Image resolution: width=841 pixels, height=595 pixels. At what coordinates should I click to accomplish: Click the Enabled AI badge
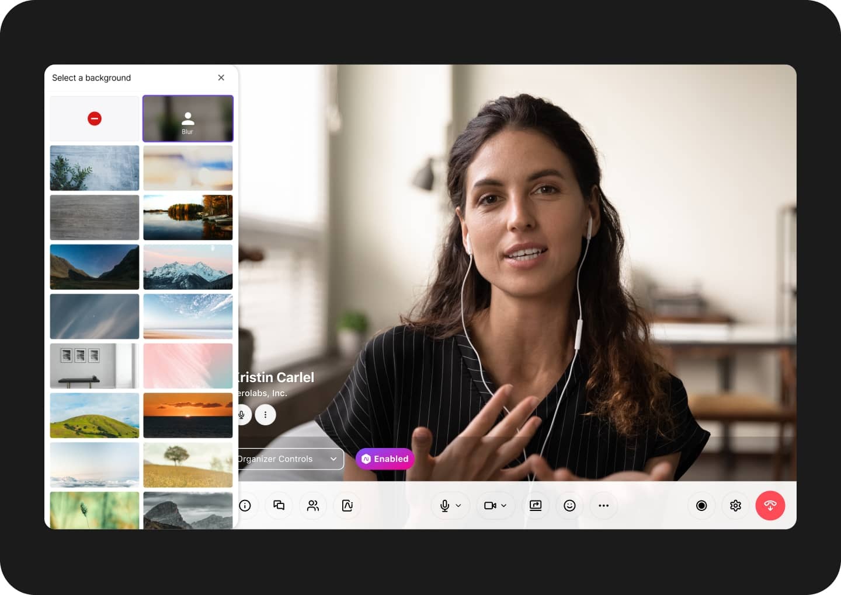(385, 459)
